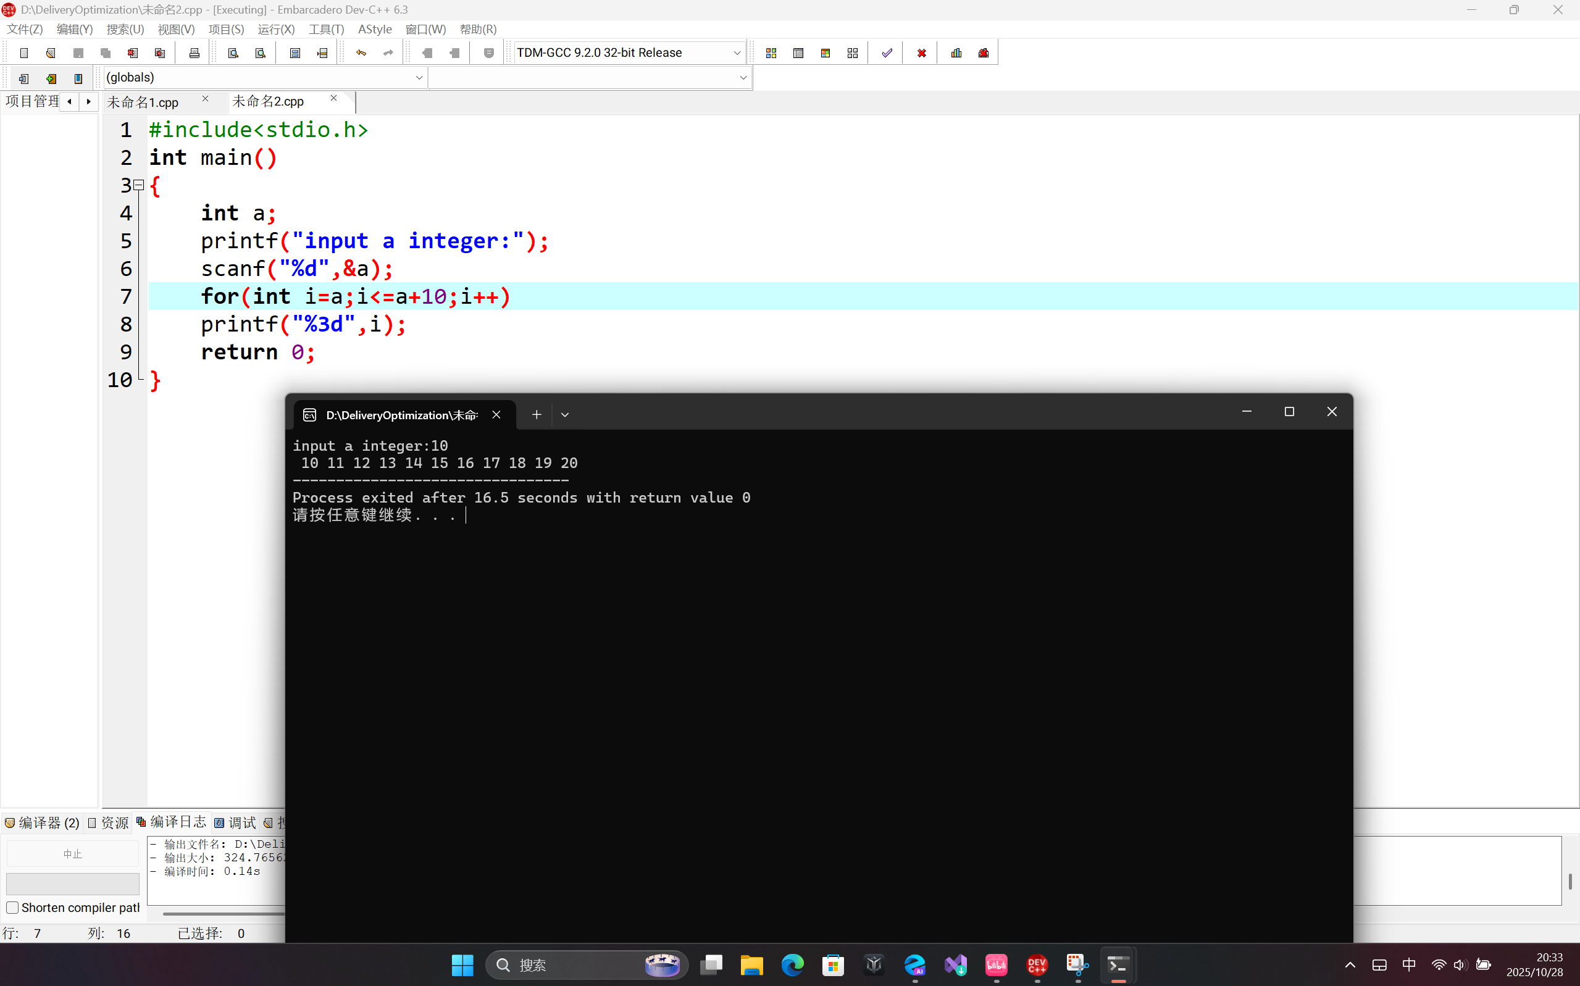Click the Find magnifier toolbar icon
This screenshot has width=1580, height=986.
point(233,53)
